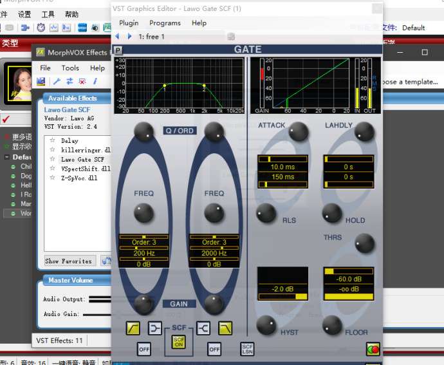Click the 150 ms release value
Viewport: 444px width, 365px height.
282,177
